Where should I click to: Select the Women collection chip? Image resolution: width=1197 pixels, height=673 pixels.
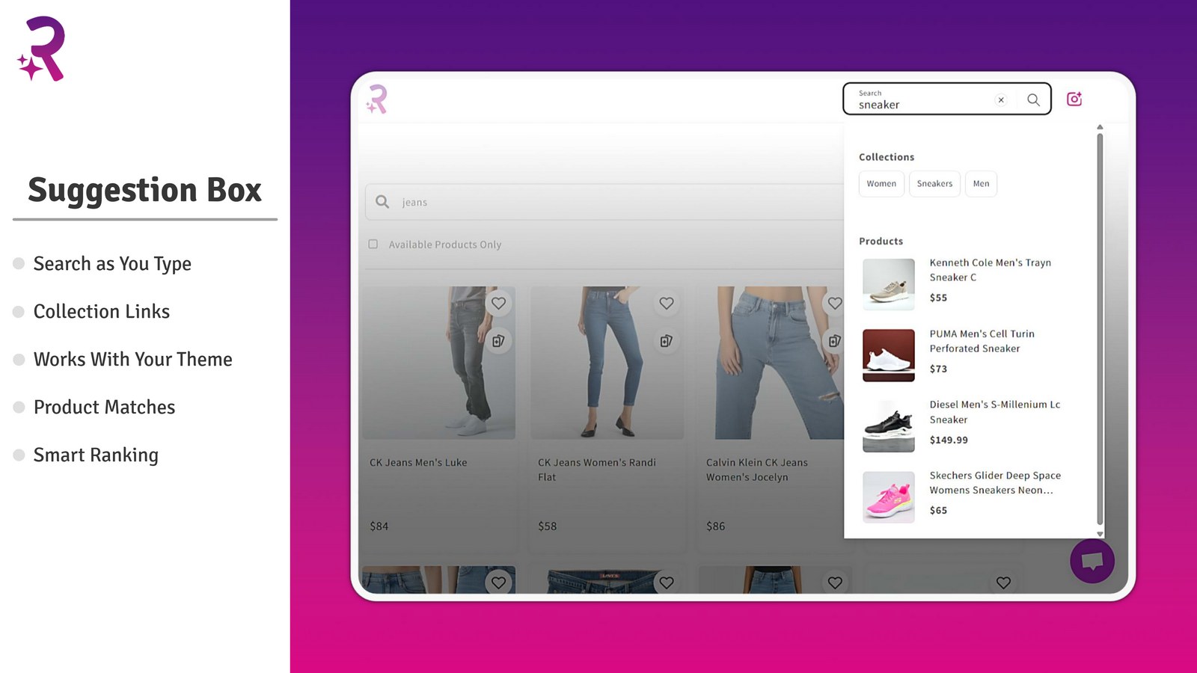881,184
